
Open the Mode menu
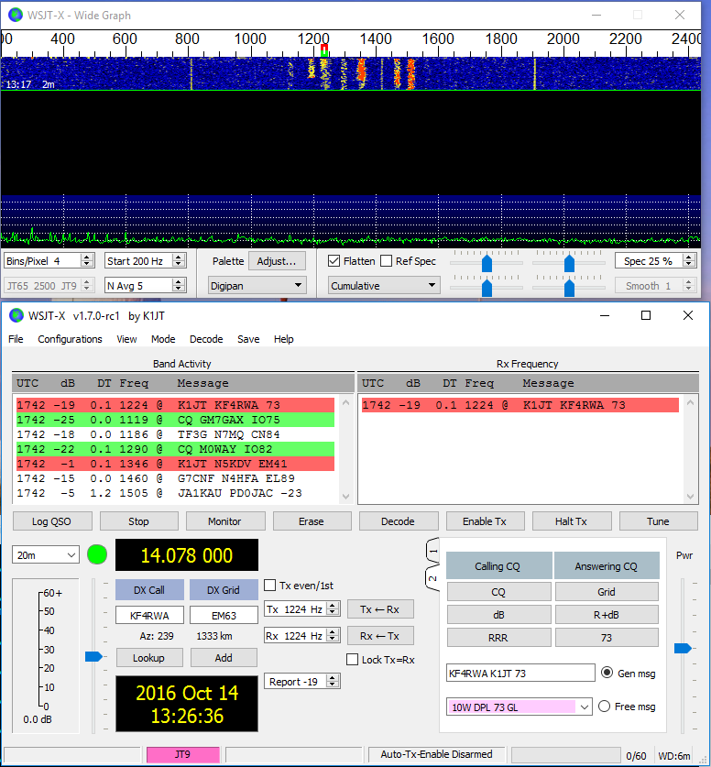pyautogui.click(x=163, y=339)
